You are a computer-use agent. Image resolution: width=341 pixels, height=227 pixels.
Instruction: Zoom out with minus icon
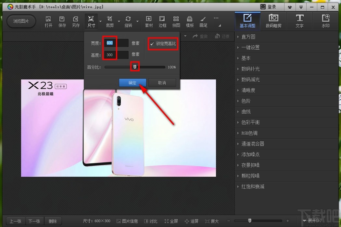[228, 221]
